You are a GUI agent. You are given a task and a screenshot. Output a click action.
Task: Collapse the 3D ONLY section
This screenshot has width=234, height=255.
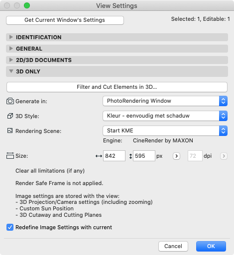[x=117, y=71]
